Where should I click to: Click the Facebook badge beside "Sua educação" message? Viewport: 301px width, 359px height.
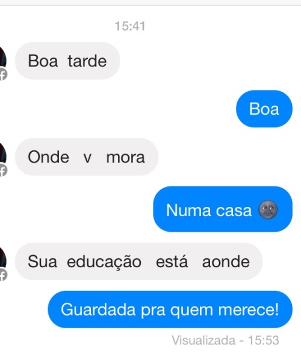(3, 275)
